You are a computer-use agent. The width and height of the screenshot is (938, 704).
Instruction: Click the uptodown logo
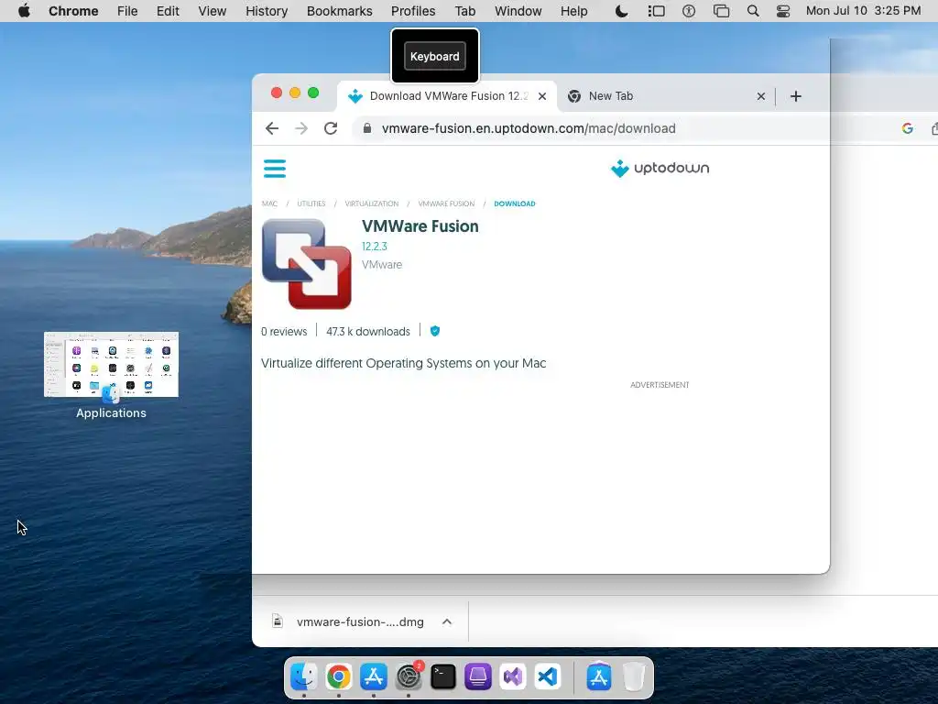coord(660,169)
